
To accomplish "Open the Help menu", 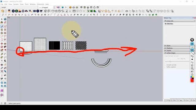I will coord(47,4).
